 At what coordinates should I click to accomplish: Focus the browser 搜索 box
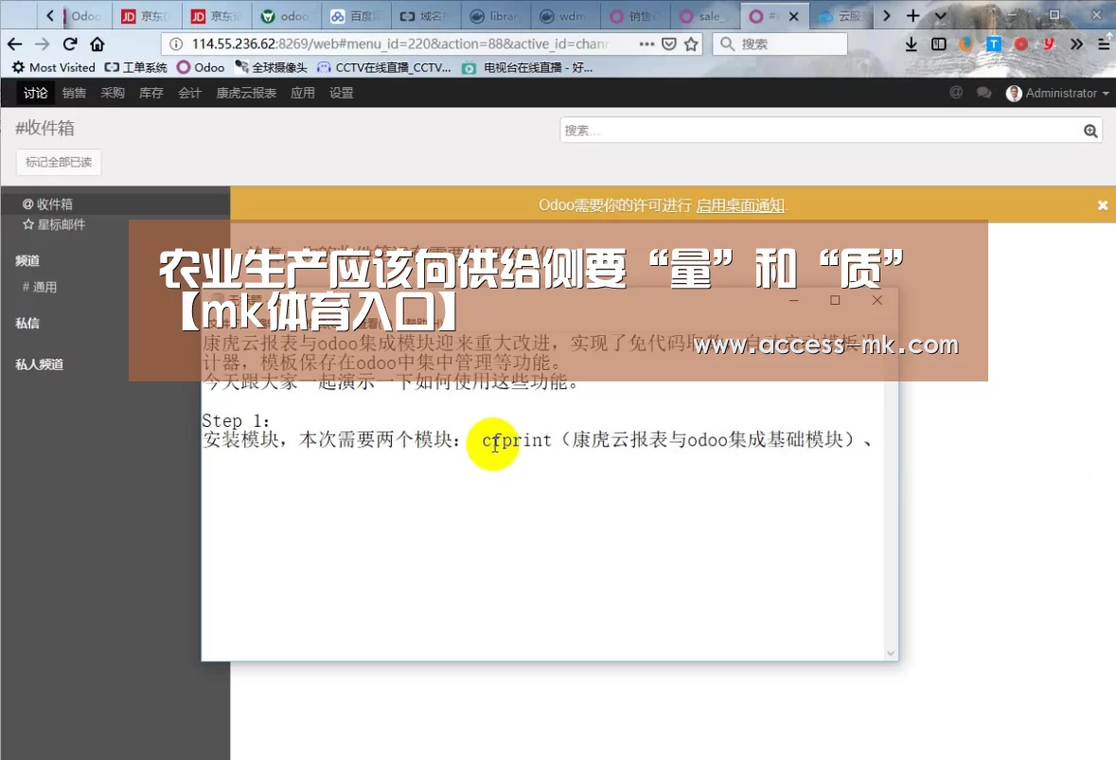(x=780, y=44)
